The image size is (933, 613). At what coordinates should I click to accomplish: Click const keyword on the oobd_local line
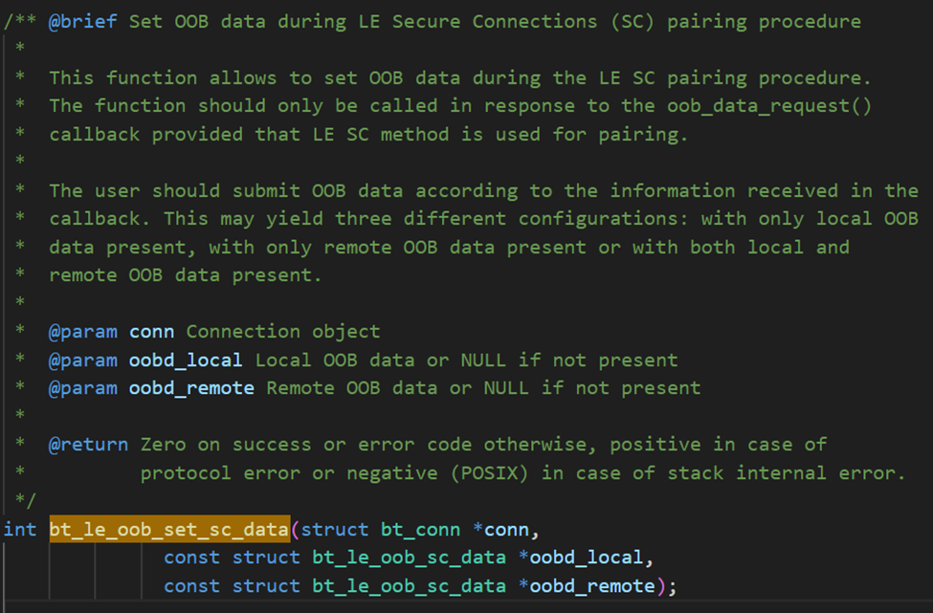(x=191, y=558)
